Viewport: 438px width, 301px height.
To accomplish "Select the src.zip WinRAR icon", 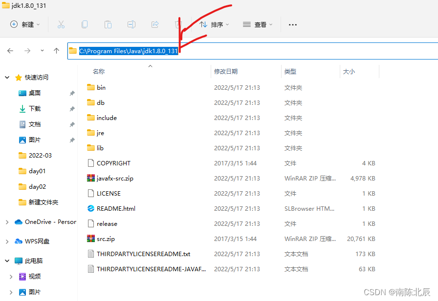I will [x=91, y=239].
